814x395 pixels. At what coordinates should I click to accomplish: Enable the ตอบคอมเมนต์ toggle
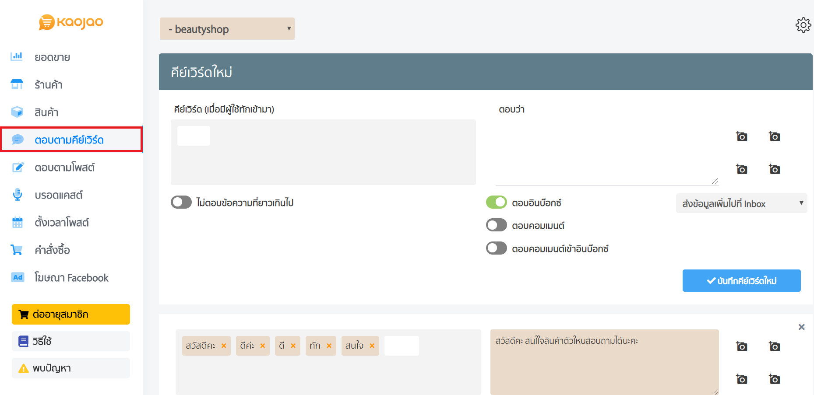[496, 225]
